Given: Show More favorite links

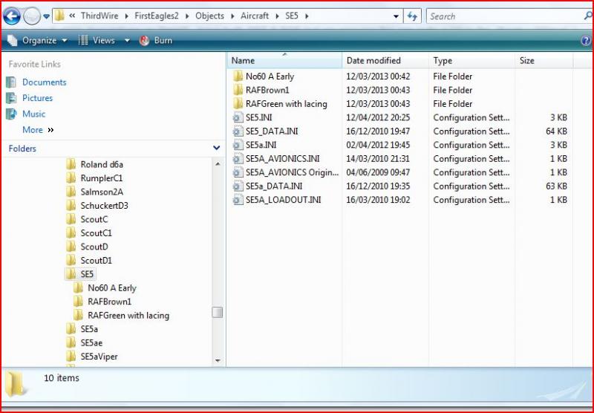Looking at the screenshot, I should point(38,130).
